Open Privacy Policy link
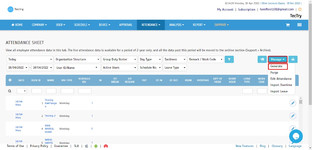The height and width of the screenshot is (150, 312). click(x=39, y=146)
